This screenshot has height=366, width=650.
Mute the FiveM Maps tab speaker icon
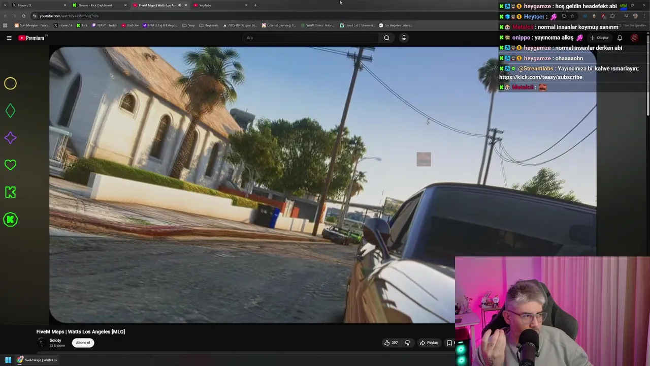pos(179,5)
